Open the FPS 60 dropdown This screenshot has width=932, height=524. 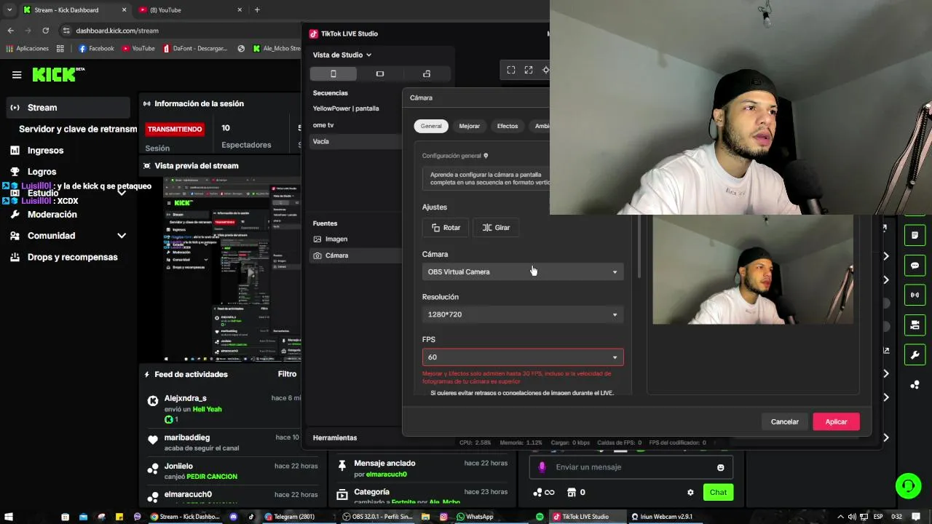pos(523,357)
